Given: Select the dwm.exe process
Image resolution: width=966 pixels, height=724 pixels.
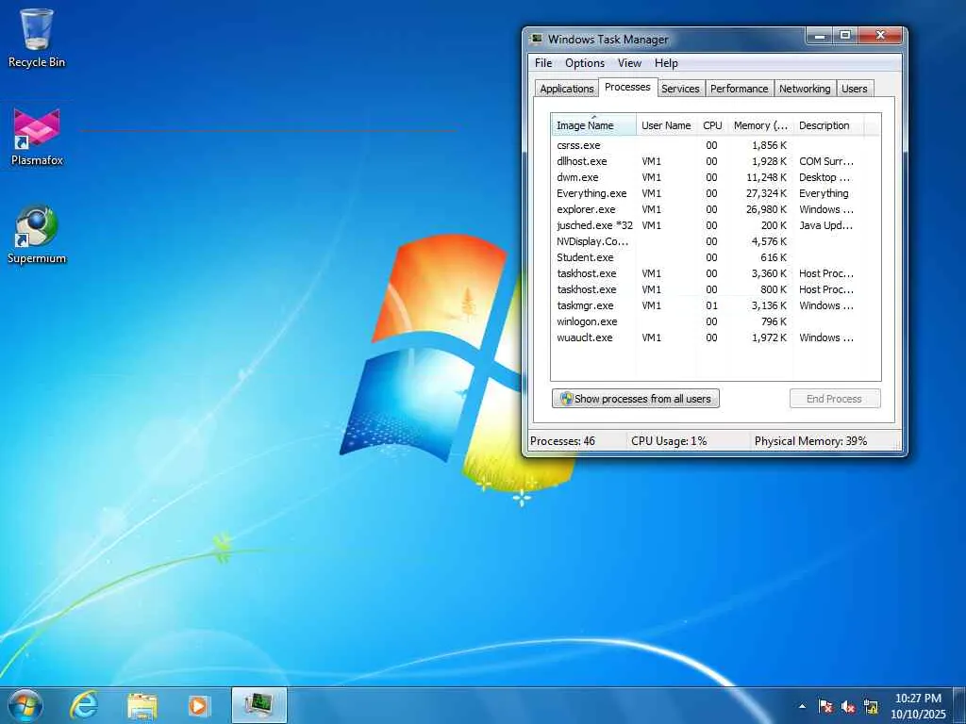Looking at the screenshot, I should click(x=716, y=177).
